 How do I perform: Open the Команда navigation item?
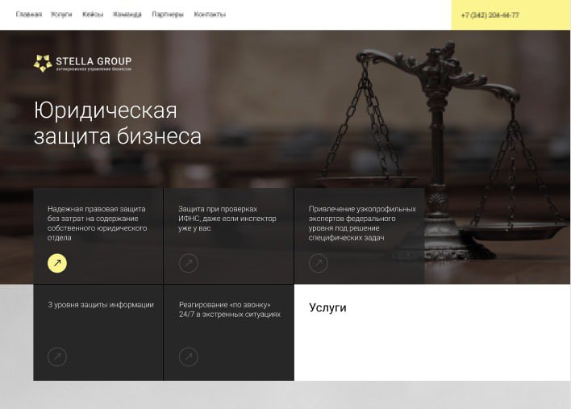click(x=127, y=15)
